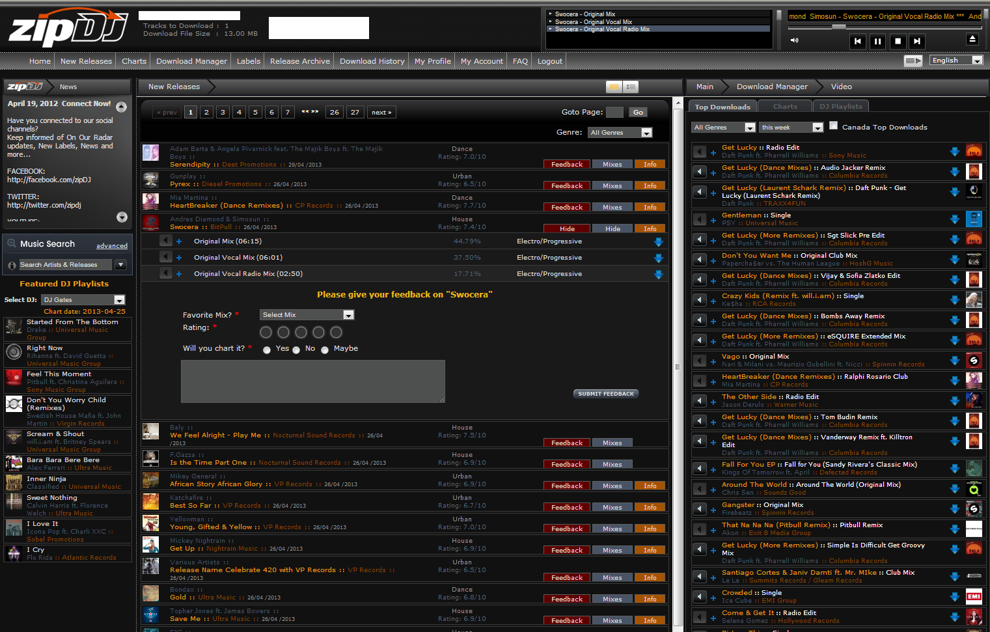
Task: Open the English language dropdown
Action: tap(956, 60)
